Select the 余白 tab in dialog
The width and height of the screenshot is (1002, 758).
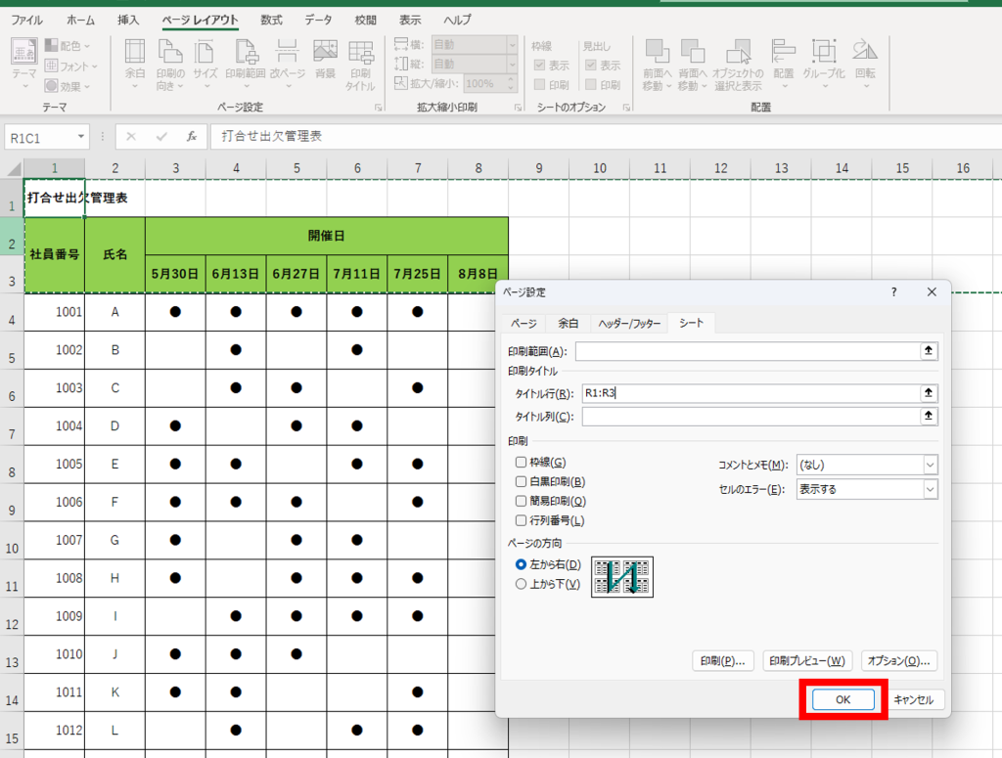[x=569, y=324]
